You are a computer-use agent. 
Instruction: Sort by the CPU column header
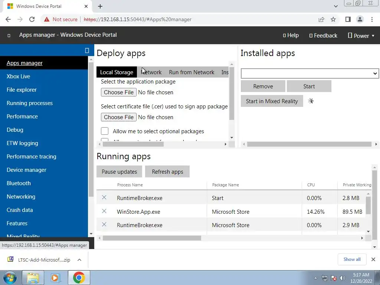click(311, 185)
